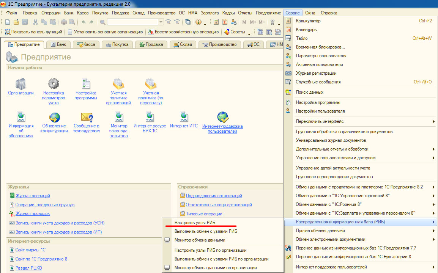
Task: Open the search field dropdown arrow
Action: point(161,22)
